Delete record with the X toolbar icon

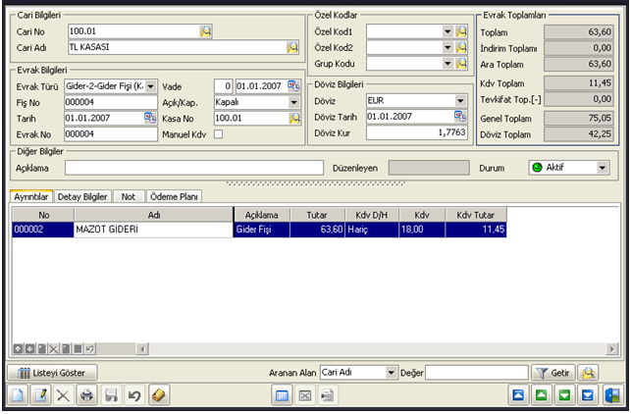63,395
